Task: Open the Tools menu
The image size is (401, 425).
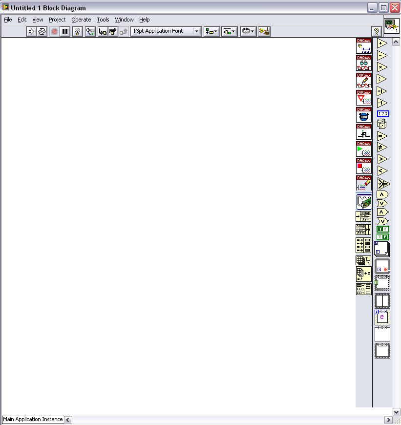Action: pyautogui.click(x=103, y=20)
